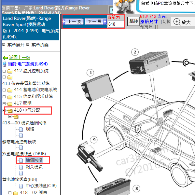Select 418—02 线束 folder
The height and width of the screenshot is (195, 195).
(34, 192)
